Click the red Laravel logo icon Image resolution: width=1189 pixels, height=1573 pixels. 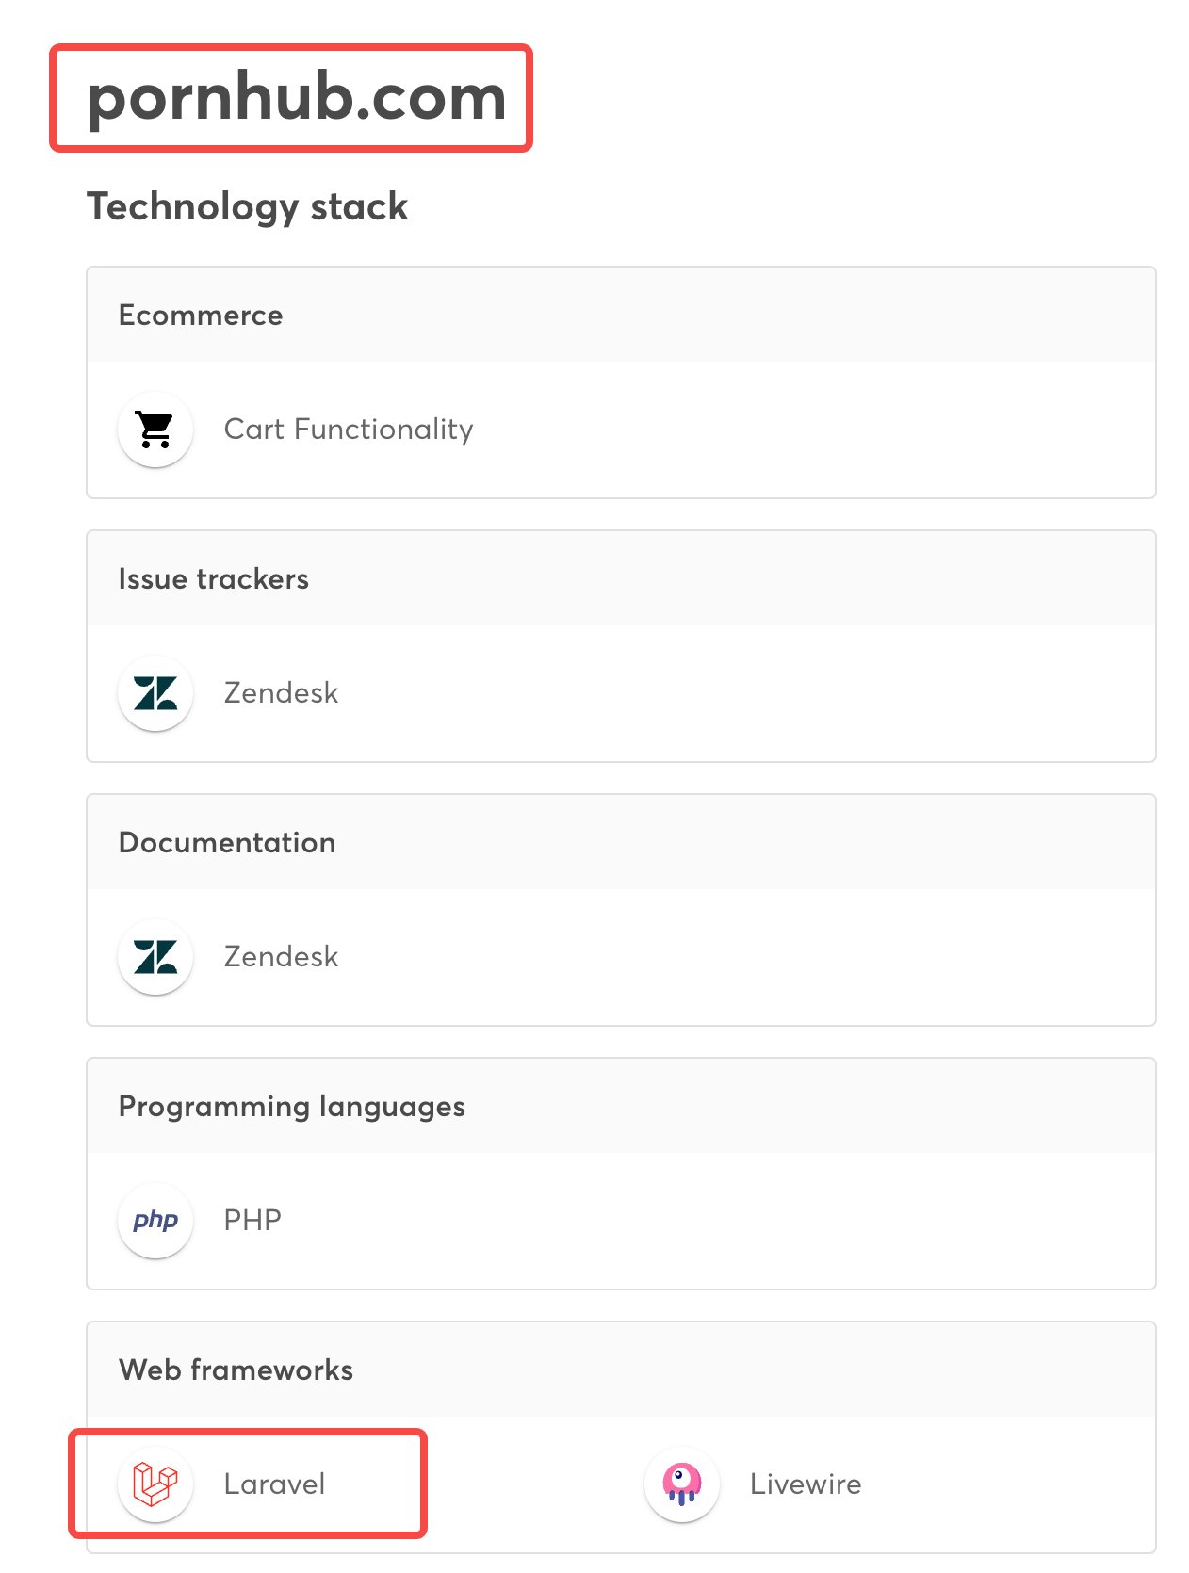coord(155,1484)
